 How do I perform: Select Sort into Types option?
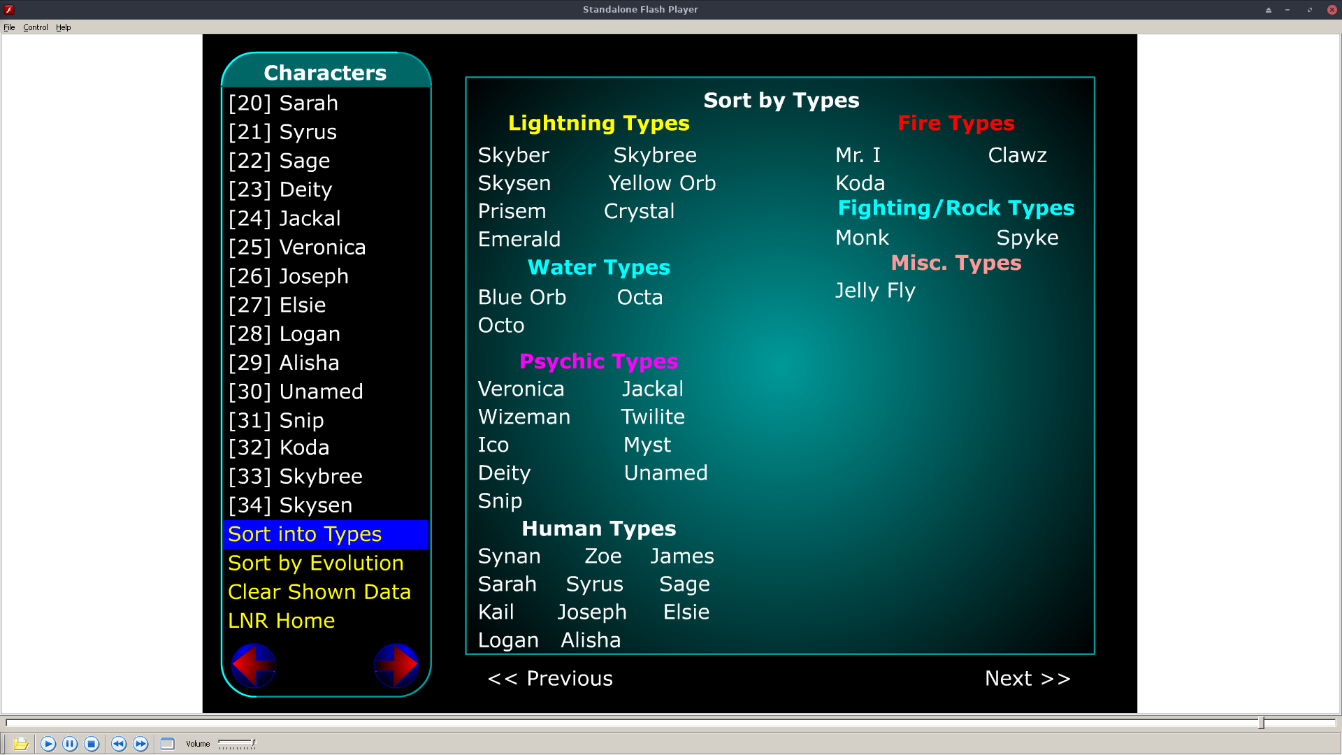point(326,534)
